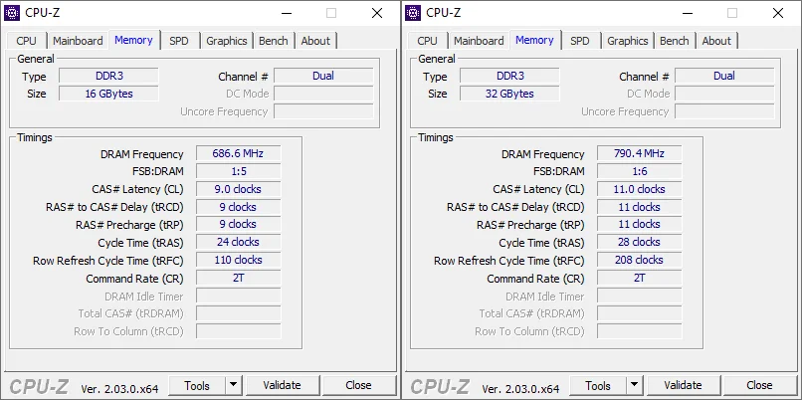This screenshot has height=400, width=802.
Task: Click the 32 GBytes size field
Action: click(509, 94)
